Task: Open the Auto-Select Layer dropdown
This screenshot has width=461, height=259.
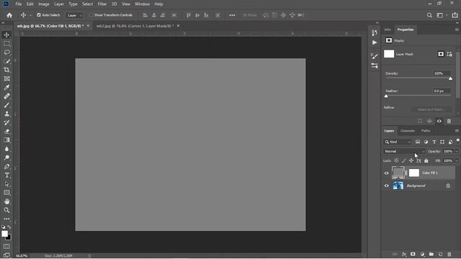Action: tap(75, 15)
